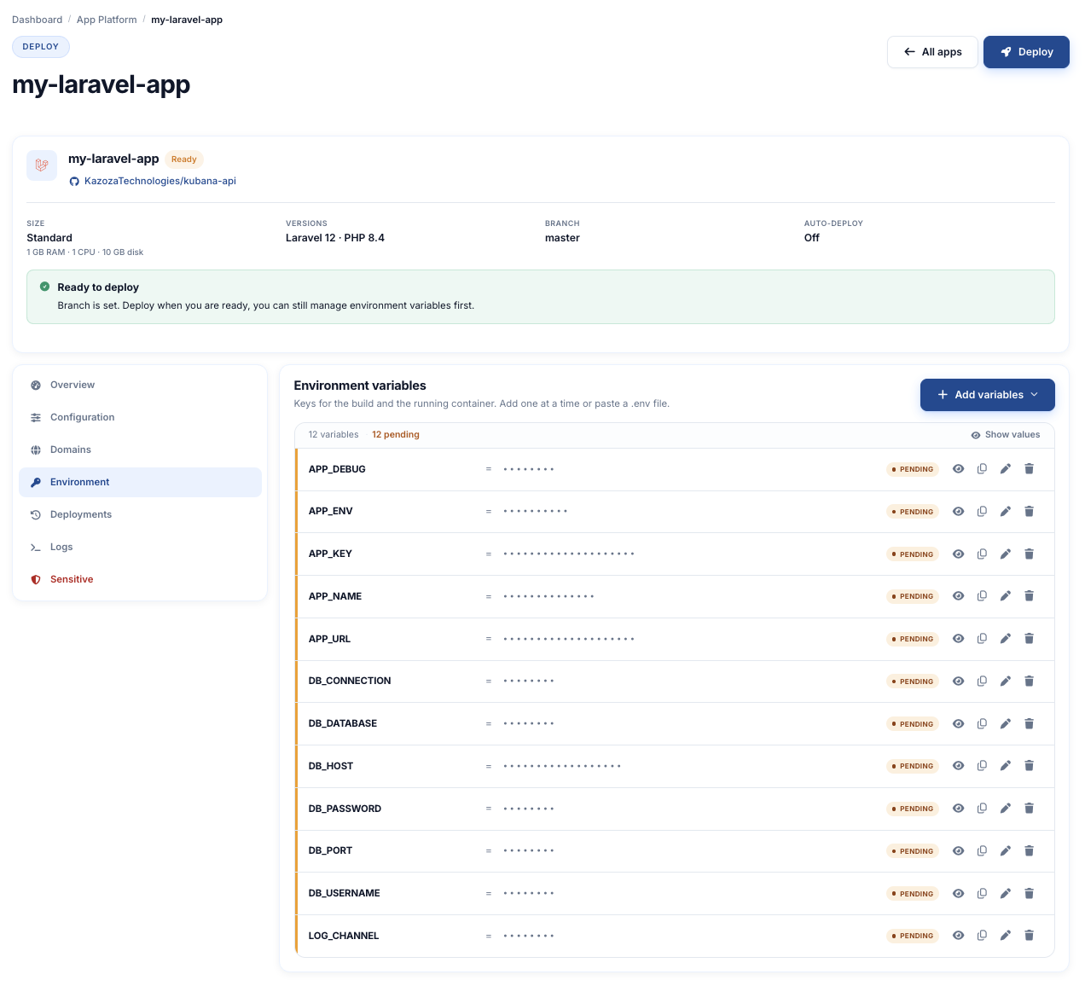Screen dimensions: 1085x986
Task: Delete the LOG_CHANNEL variable
Action: pyautogui.click(x=1029, y=936)
